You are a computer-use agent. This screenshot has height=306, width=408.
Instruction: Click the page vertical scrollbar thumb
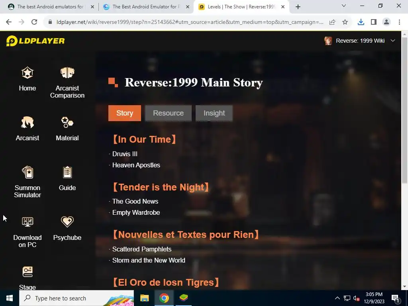point(404,111)
